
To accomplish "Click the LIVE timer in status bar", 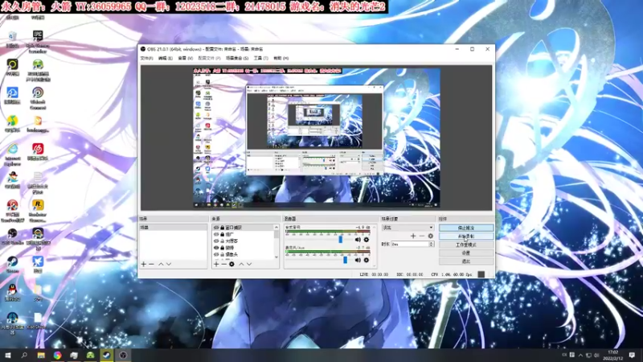I will pos(374,274).
